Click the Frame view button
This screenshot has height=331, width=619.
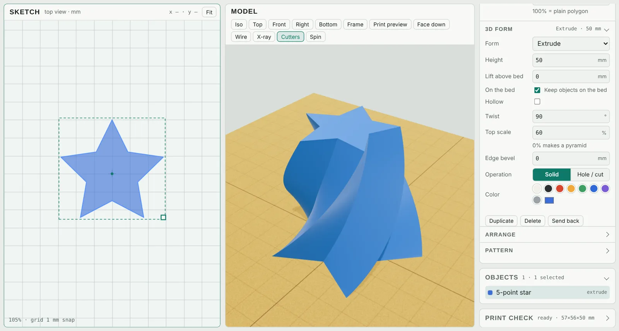355,24
